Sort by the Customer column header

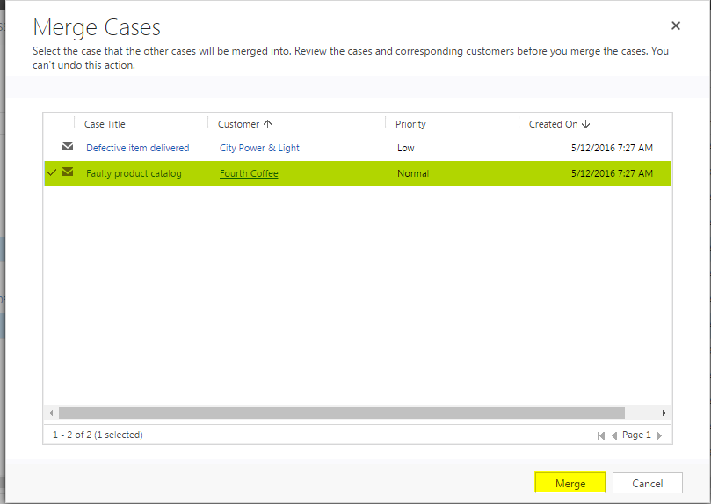pos(244,124)
